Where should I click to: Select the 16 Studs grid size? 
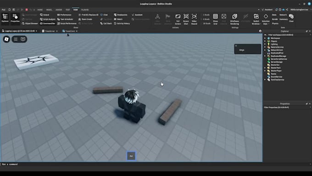pos(206,23)
